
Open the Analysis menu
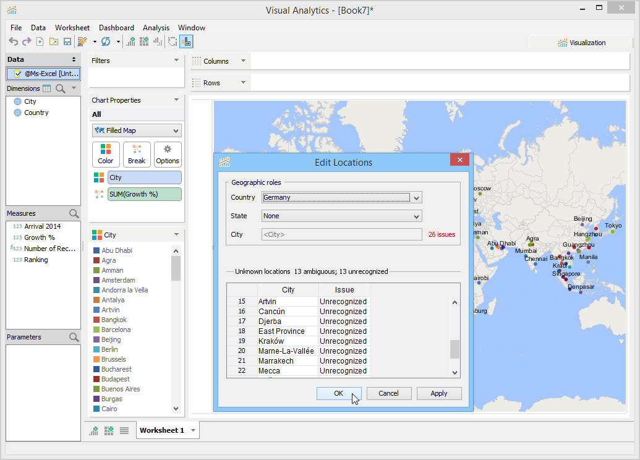click(x=156, y=28)
